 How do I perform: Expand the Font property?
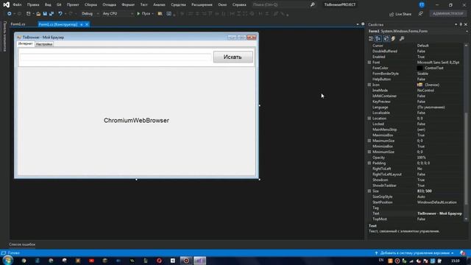point(369,62)
